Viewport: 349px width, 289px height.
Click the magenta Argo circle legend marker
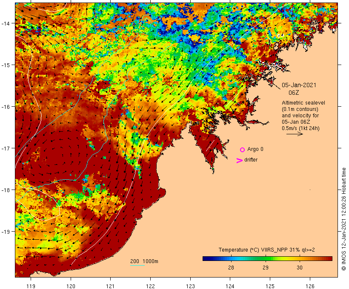pos(243,150)
